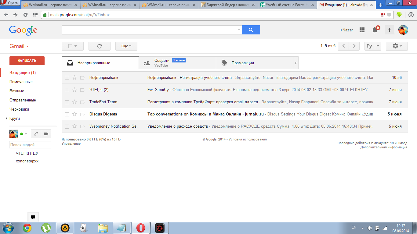Open the Opera main menu

tap(10, 3)
